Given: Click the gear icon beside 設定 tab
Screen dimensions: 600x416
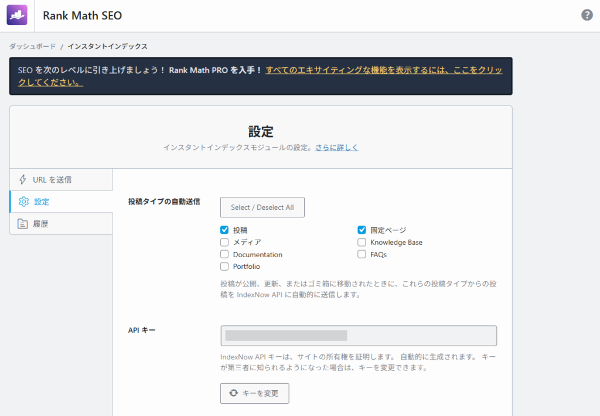Looking at the screenshot, I should click(x=23, y=202).
